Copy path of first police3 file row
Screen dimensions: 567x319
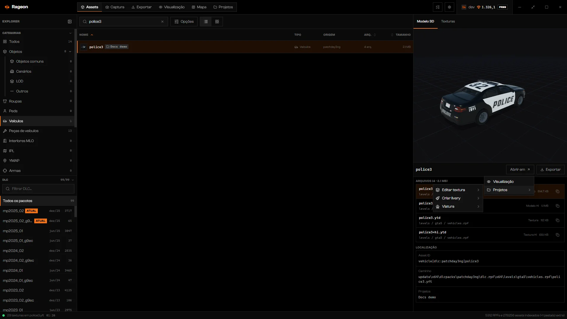558,191
